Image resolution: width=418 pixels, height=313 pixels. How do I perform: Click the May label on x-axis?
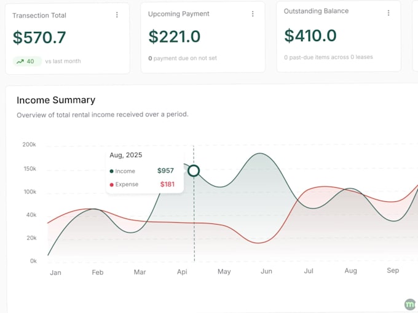pyautogui.click(x=224, y=272)
